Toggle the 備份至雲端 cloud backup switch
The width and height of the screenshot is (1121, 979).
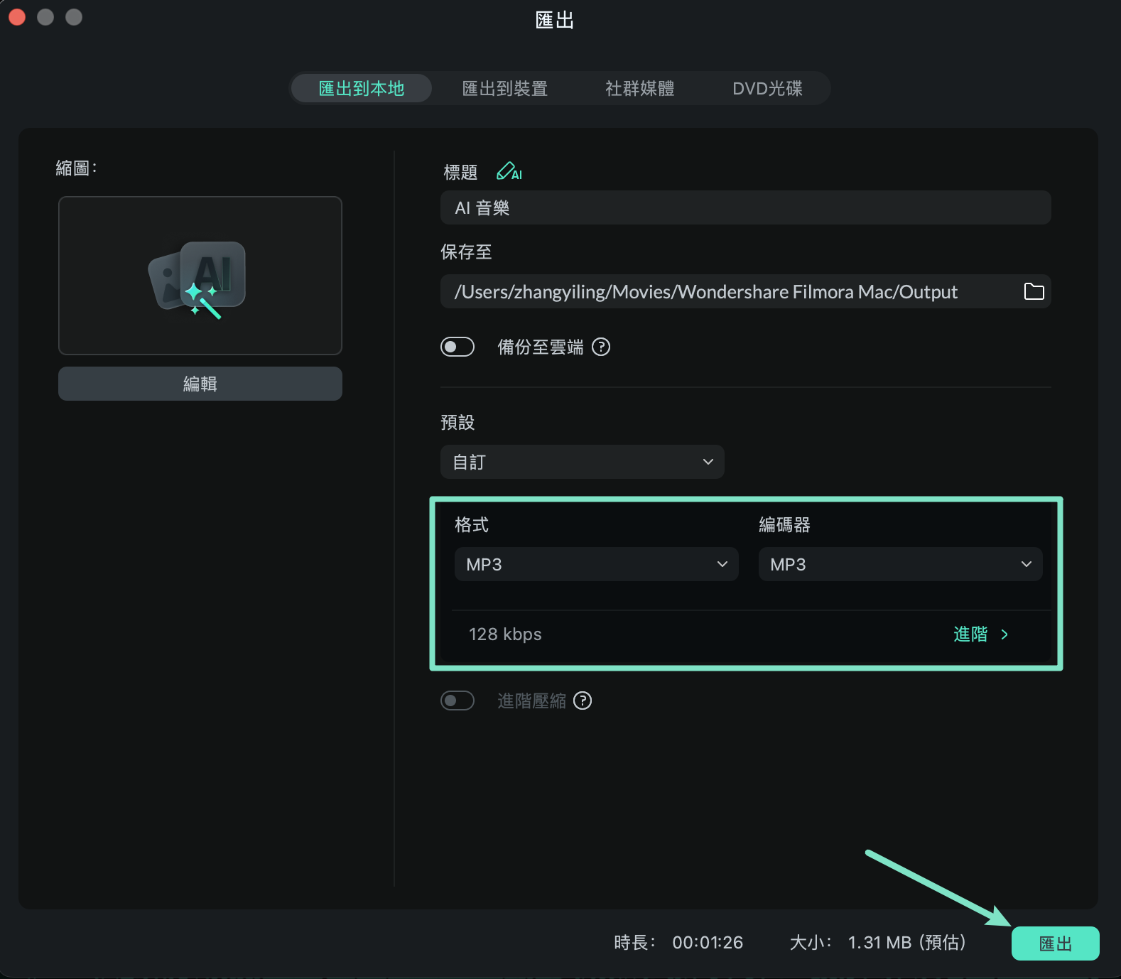click(x=457, y=347)
